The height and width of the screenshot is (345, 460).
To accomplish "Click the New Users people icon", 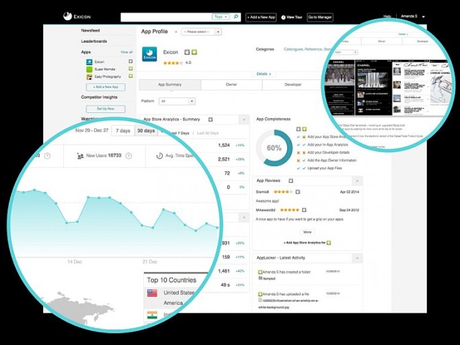I will point(80,156).
